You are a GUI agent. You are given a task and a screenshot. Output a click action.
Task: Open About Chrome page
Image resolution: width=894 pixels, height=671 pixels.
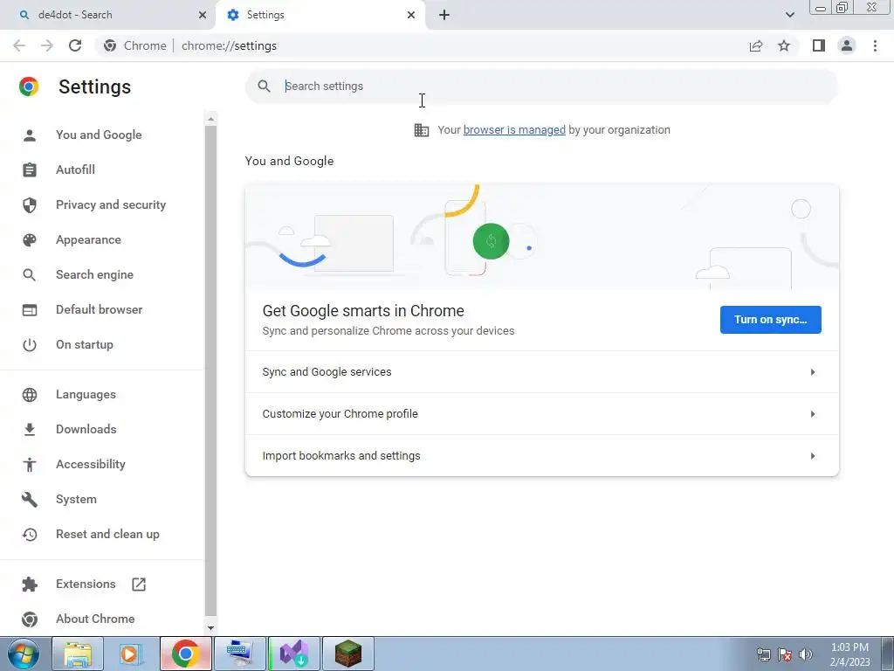(x=95, y=619)
